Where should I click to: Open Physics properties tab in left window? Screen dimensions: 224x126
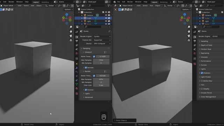(x=77, y=76)
